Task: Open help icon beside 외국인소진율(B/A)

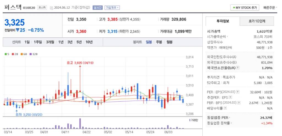Action: [238, 68]
